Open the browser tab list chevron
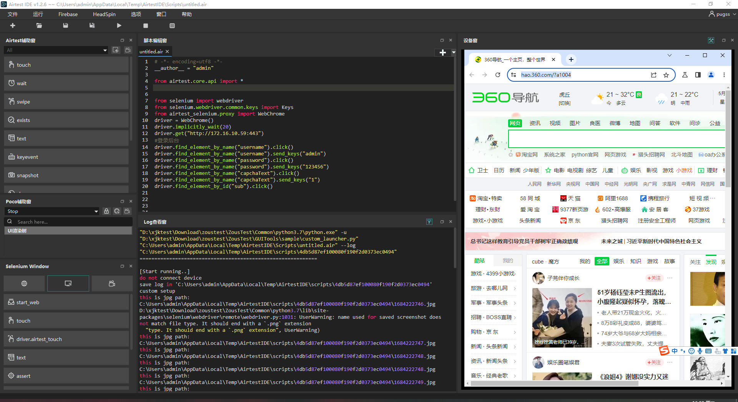The height and width of the screenshot is (402, 738). point(670,55)
